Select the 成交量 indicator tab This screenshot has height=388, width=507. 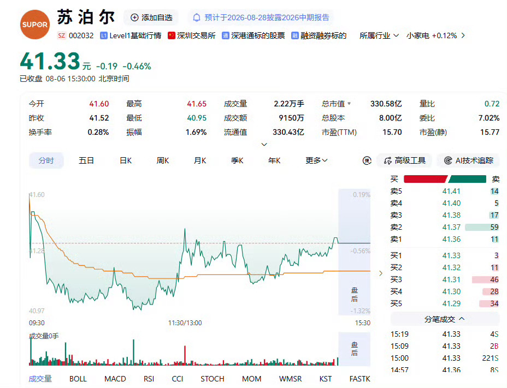(40, 379)
